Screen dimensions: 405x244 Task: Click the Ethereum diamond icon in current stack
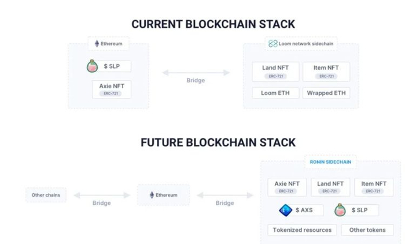click(x=97, y=43)
